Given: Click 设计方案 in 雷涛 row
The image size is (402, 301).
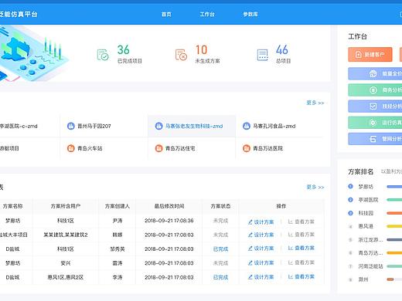Looking at the screenshot, I should (261, 262).
